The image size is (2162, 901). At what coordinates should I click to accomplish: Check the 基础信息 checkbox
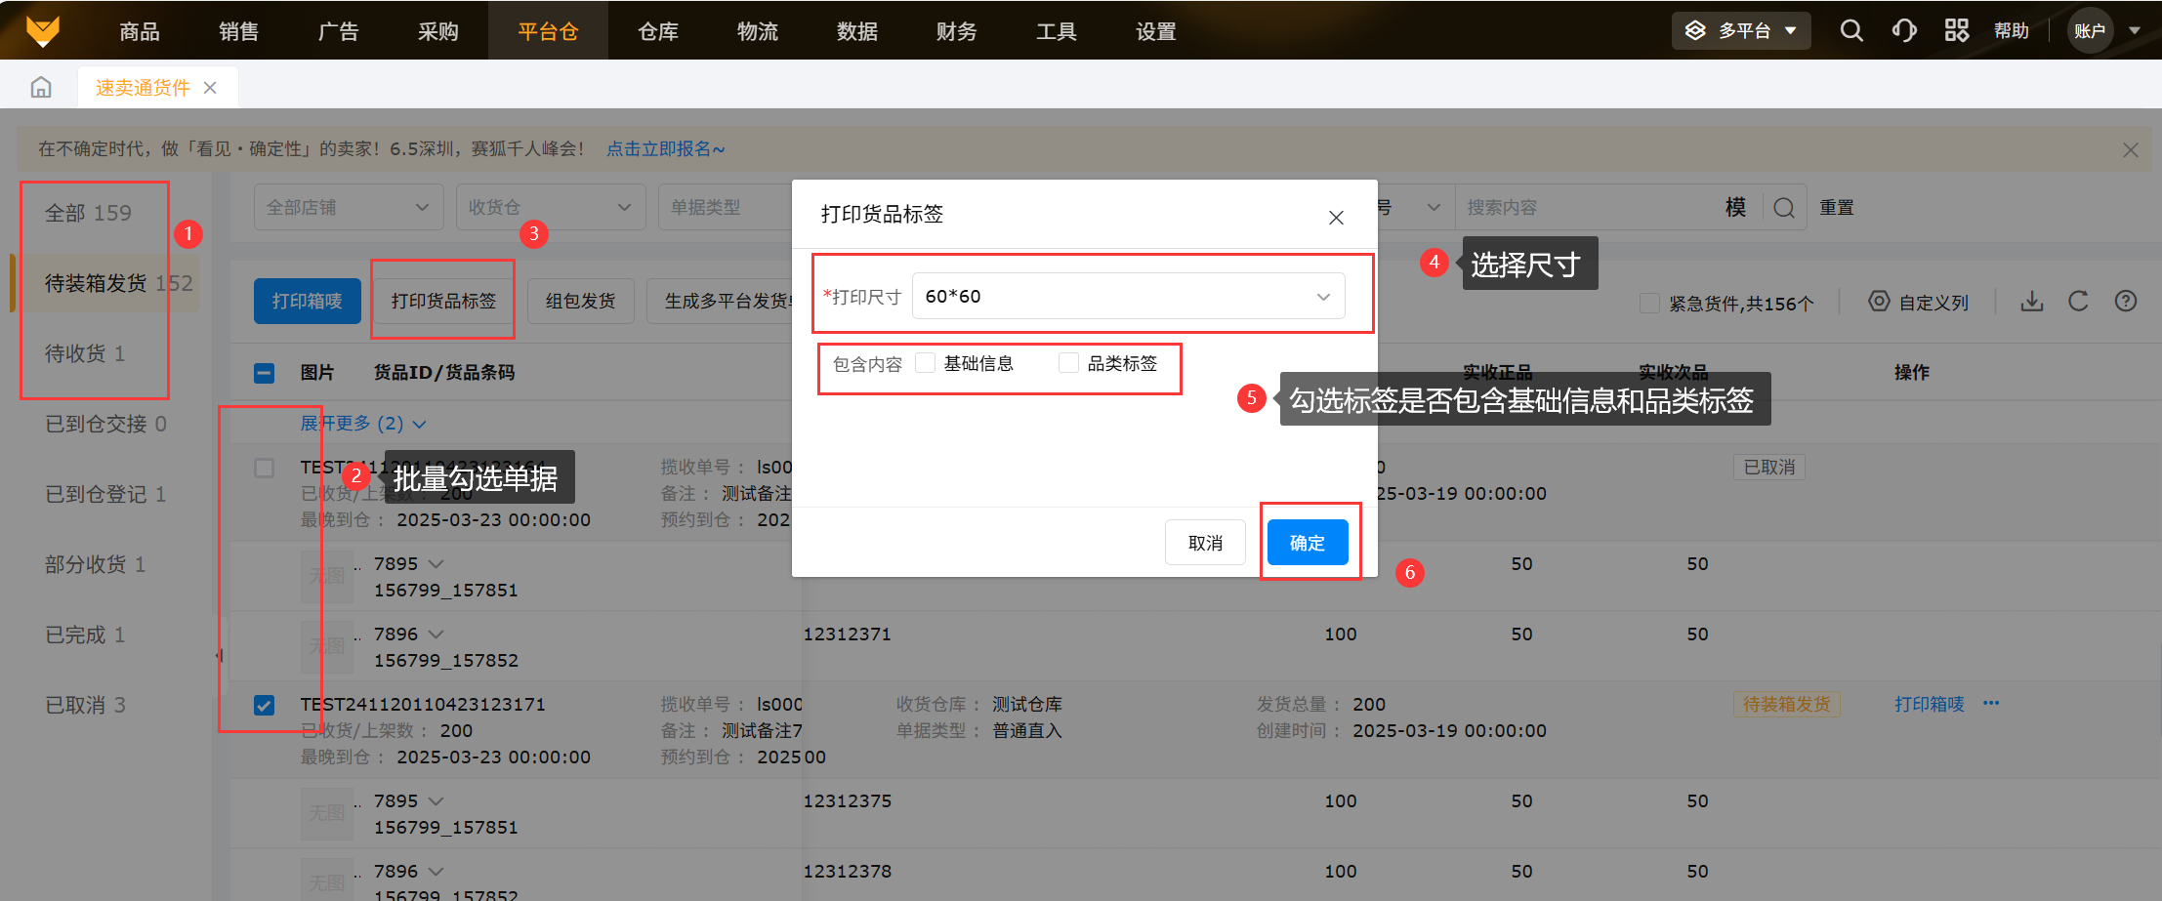926,363
